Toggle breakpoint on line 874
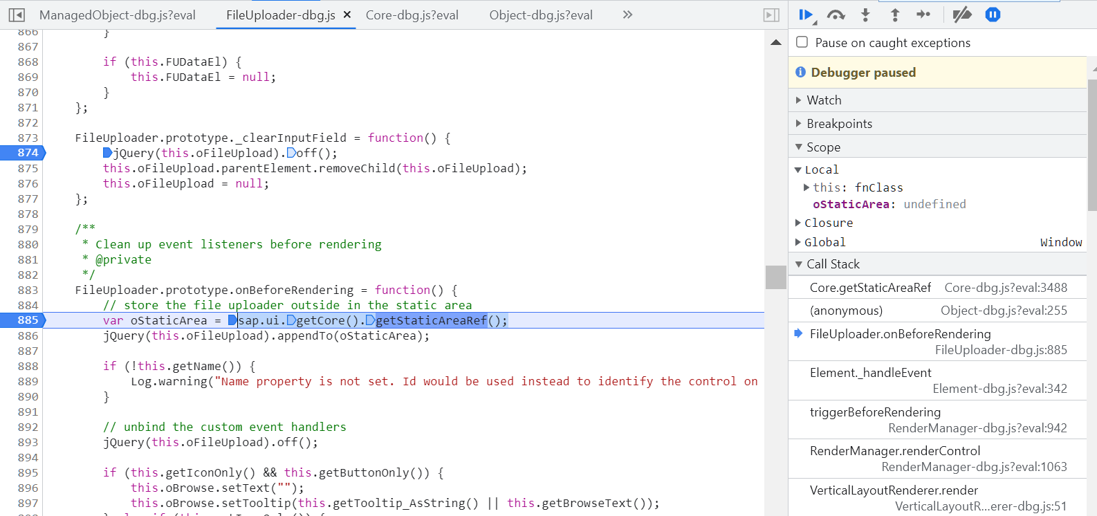Screen dimensions: 1097x516 click(28, 153)
